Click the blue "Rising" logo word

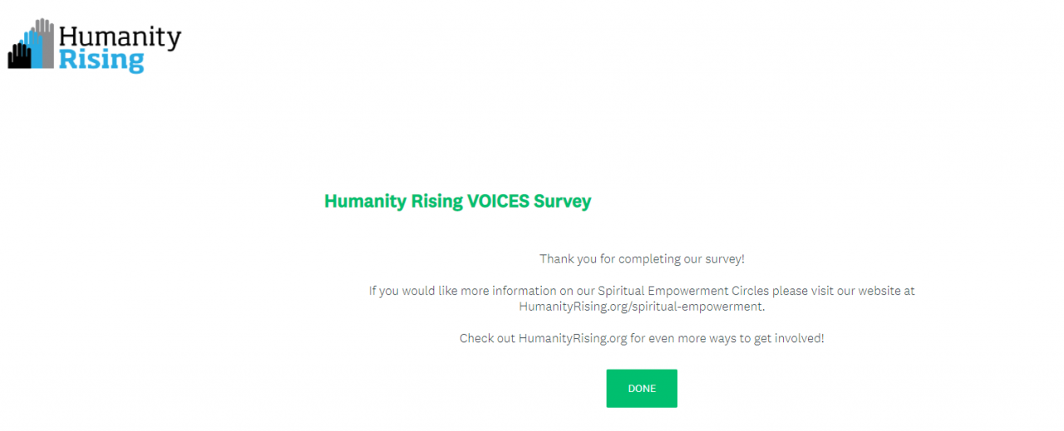pos(101,61)
